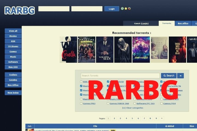This screenshot has height=131, width=197.
Task: Go to page 2 of results
Action: (114, 118)
